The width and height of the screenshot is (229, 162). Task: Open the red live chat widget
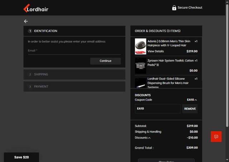[216, 137]
